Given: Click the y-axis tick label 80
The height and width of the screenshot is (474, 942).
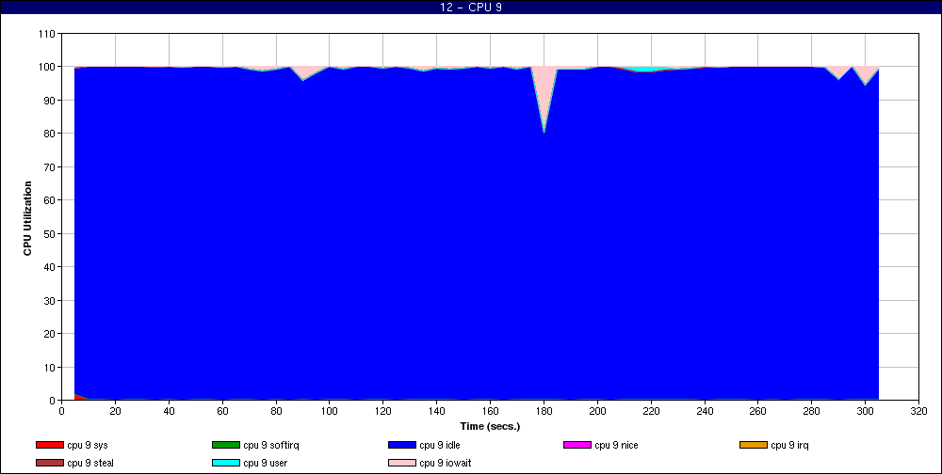Looking at the screenshot, I should (x=50, y=134).
